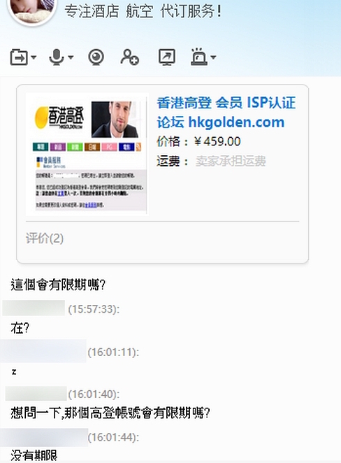
Task: Click the send file icon
Action: point(19,57)
